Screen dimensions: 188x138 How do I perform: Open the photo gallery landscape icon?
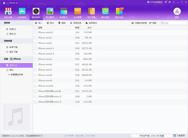coord(50,11)
